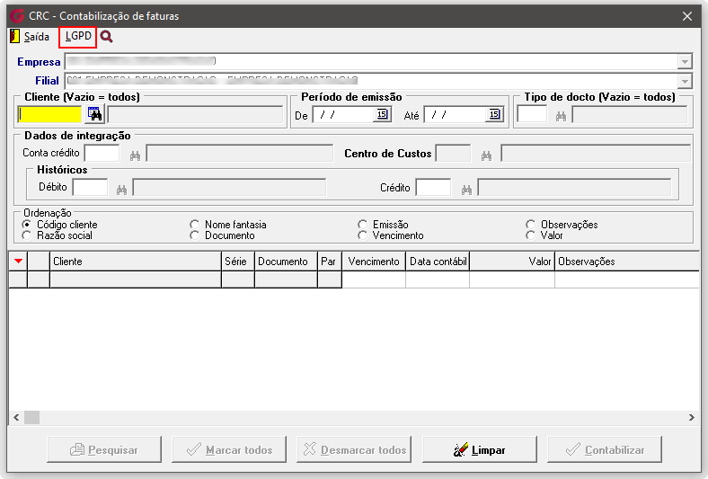Click the De emission date field
The image size is (708, 479).
tap(344, 115)
